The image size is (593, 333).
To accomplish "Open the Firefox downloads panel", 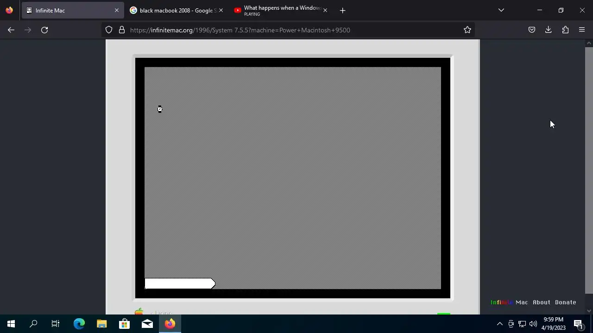I will [x=549, y=30].
